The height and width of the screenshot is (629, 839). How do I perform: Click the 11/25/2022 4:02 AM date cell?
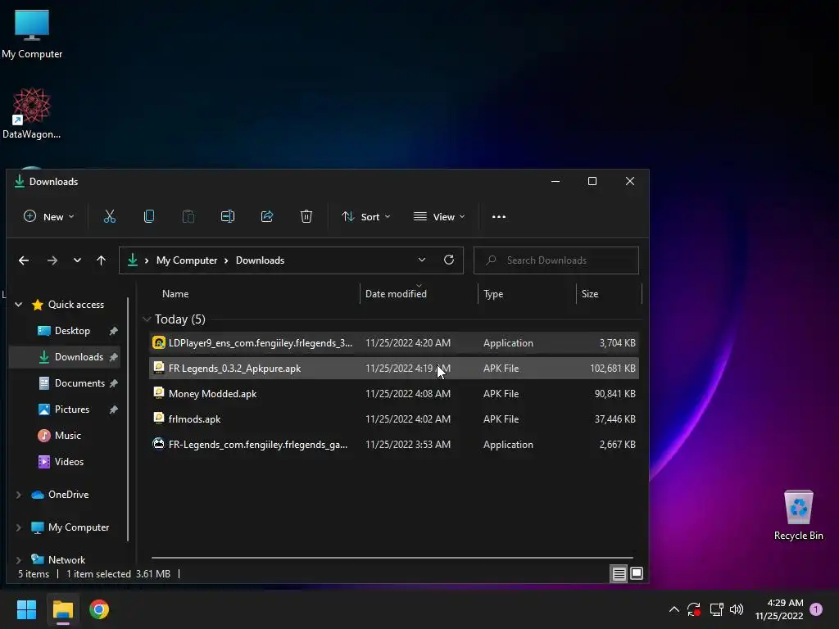(408, 419)
